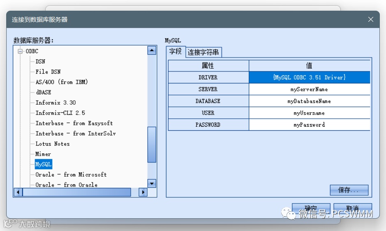This screenshot has height=231, width=386.
Task: Click the tree's scroll up arrow
Action: pos(152,50)
